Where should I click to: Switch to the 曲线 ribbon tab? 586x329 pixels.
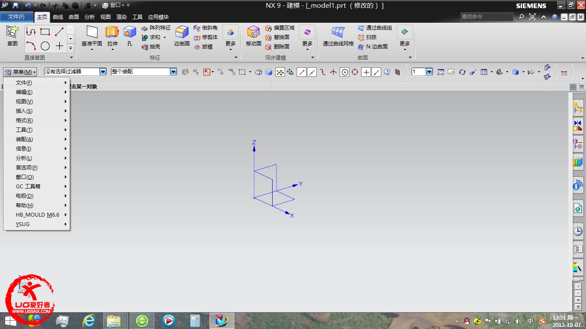[58, 17]
